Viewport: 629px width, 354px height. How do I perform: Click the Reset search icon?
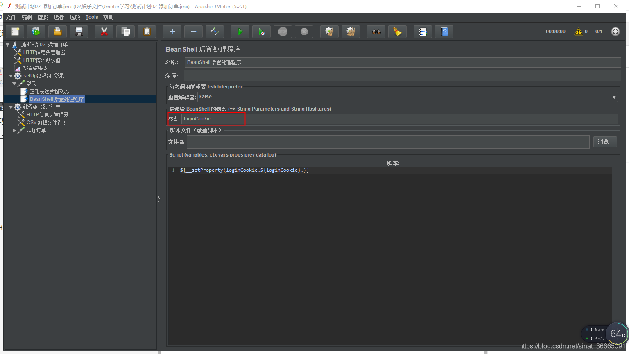point(398,32)
